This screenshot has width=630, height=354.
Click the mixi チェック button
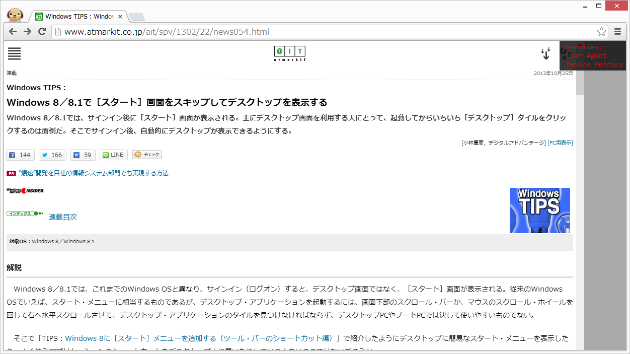click(147, 155)
